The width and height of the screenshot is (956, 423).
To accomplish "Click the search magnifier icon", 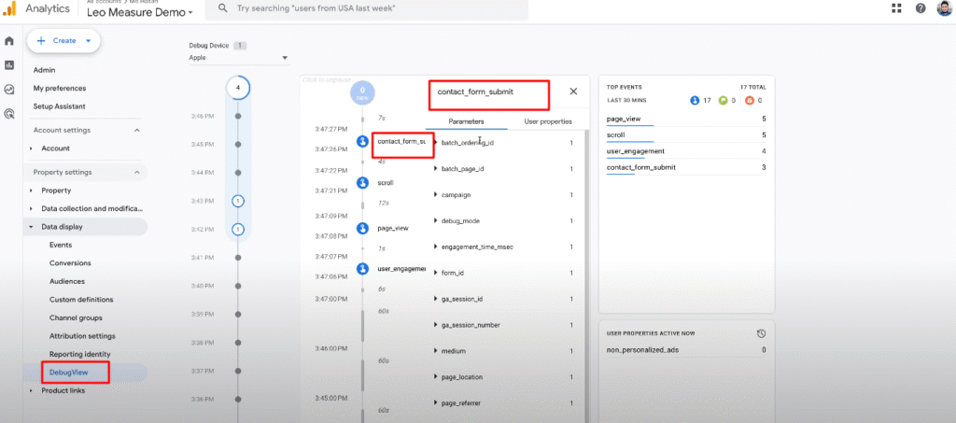I will [223, 7].
